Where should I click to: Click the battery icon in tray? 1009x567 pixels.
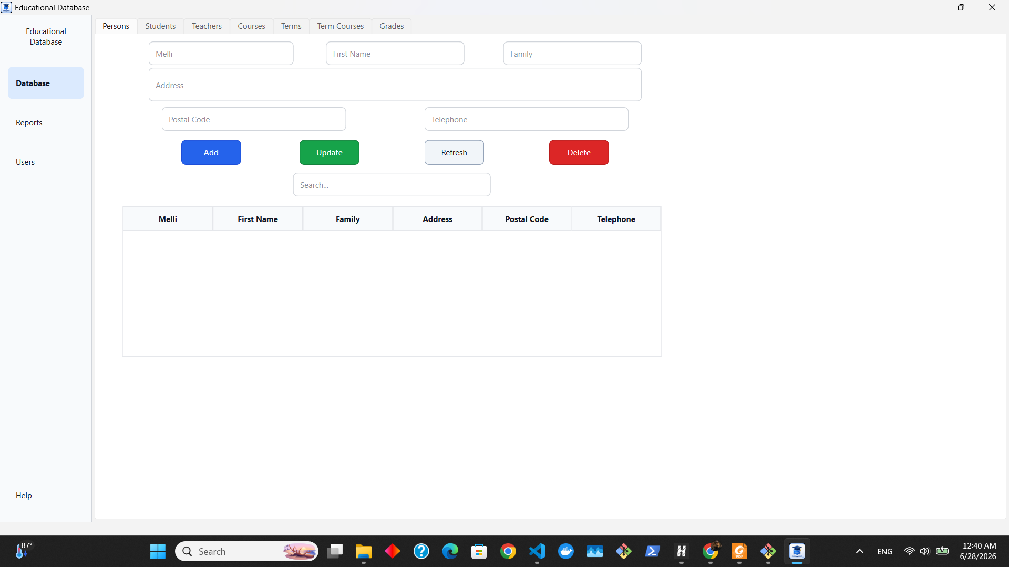tap(942, 551)
